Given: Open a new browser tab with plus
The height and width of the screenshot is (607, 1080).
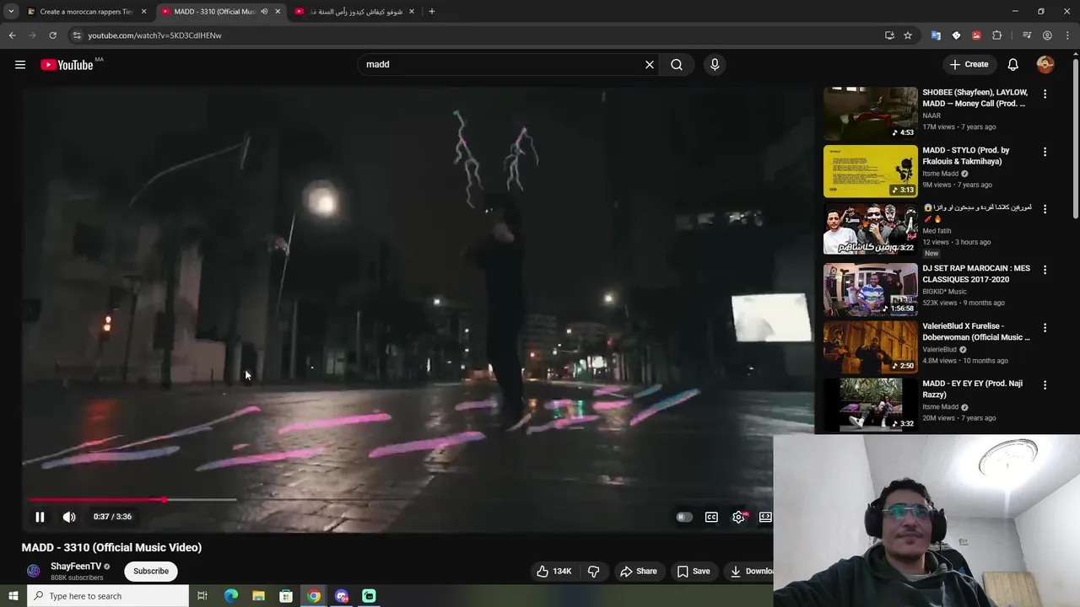Looking at the screenshot, I should pyautogui.click(x=432, y=12).
